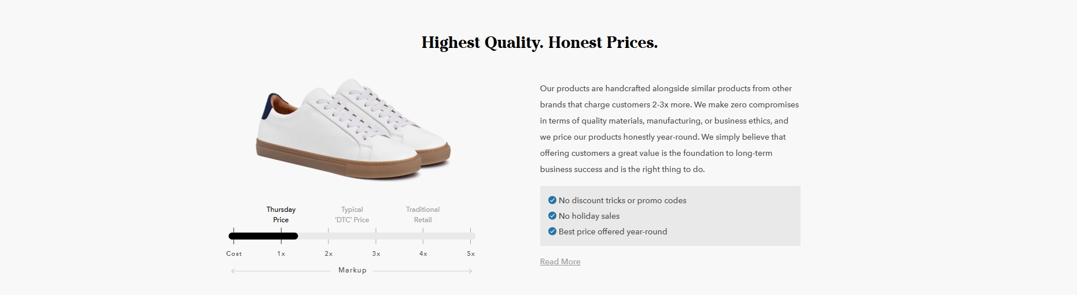Click the Highest Quality. Honest Prices. heading
Image resolution: width=1077 pixels, height=295 pixels.
tap(540, 43)
